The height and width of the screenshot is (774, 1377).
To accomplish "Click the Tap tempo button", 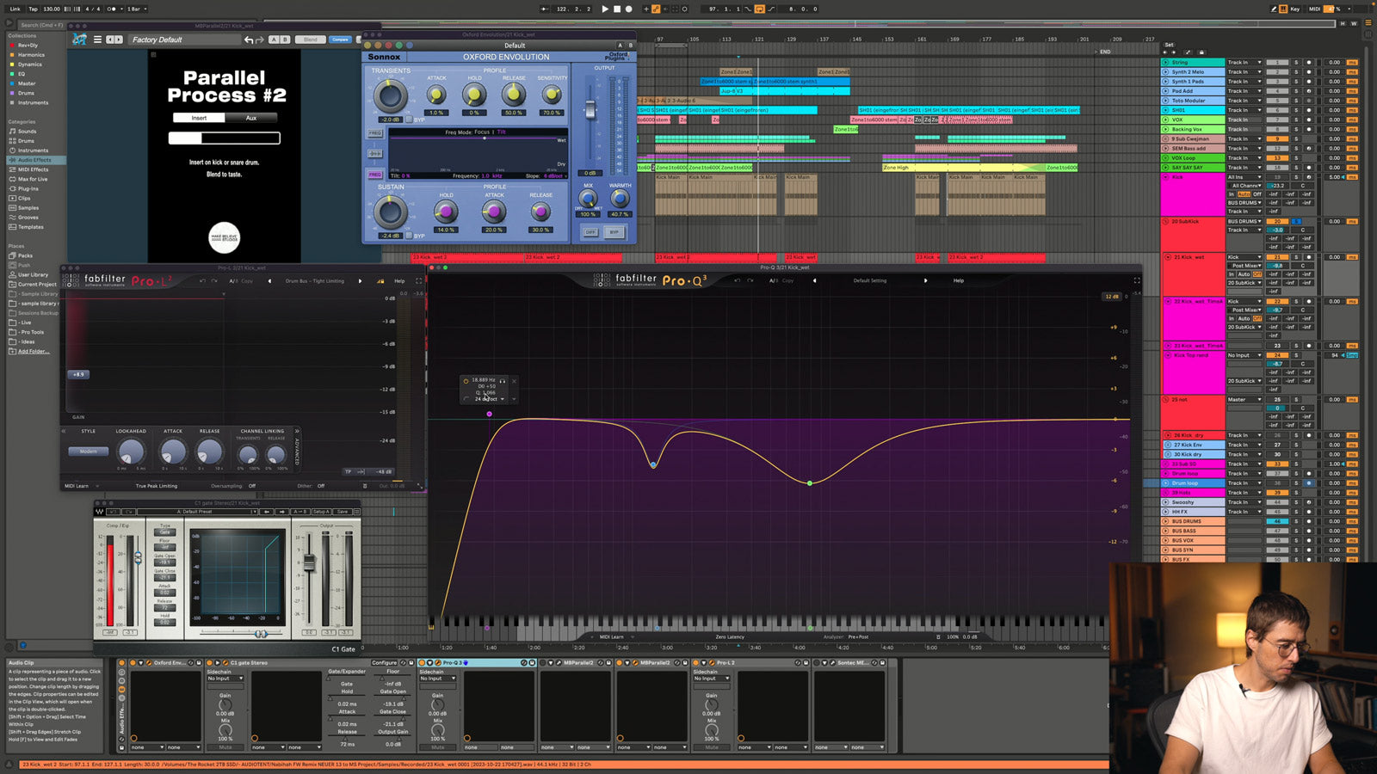I will (33, 9).
